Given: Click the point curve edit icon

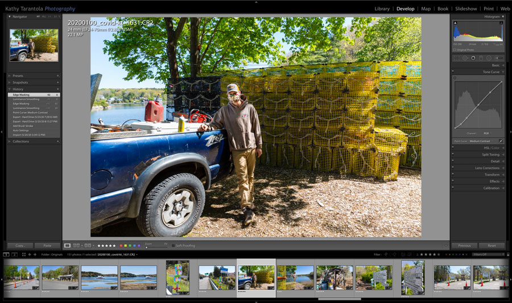Looking at the screenshot, I should [501, 141].
